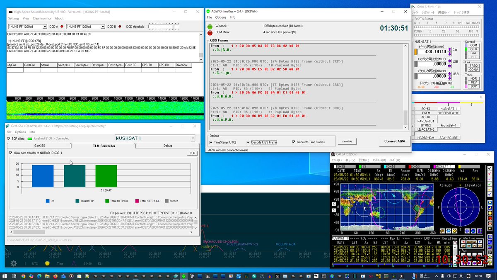This screenshot has height=280, width=497.
Task: Click the red checkmark icon in CALSAT32 sidebar
Action: [490, 173]
